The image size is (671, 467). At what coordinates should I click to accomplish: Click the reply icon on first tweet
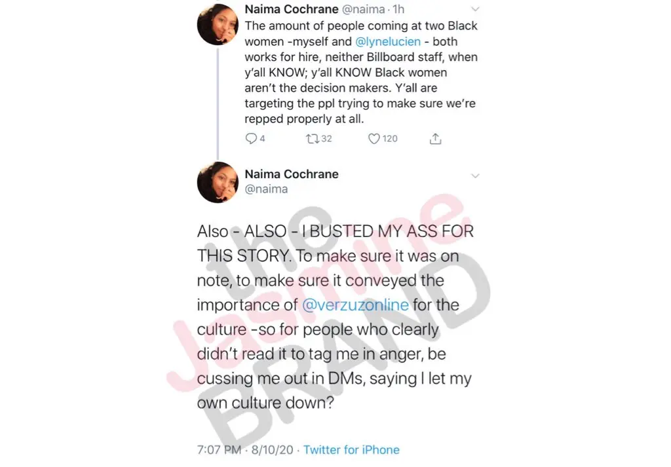[251, 139]
